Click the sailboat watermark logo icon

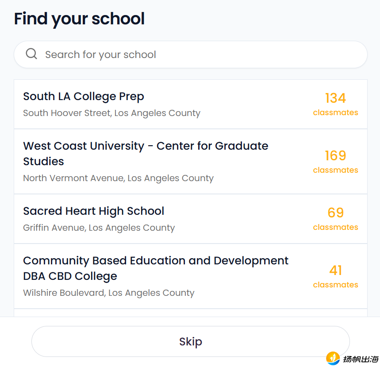[333, 358]
